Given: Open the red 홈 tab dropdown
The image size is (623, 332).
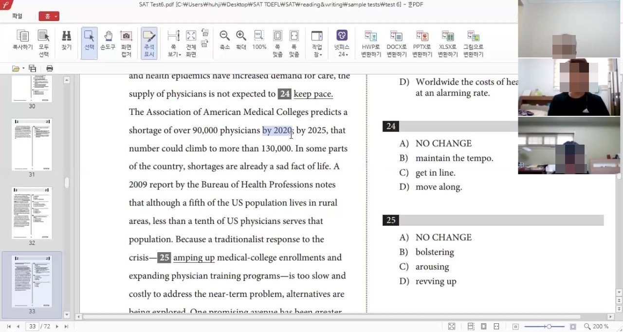Looking at the screenshot, I should 49,16.
